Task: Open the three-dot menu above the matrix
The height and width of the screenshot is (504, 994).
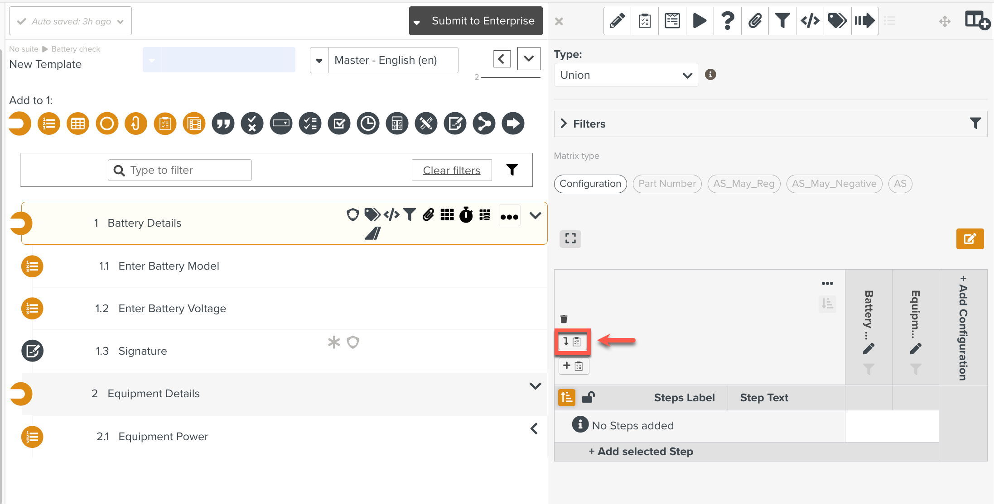Action: [827, 283]
